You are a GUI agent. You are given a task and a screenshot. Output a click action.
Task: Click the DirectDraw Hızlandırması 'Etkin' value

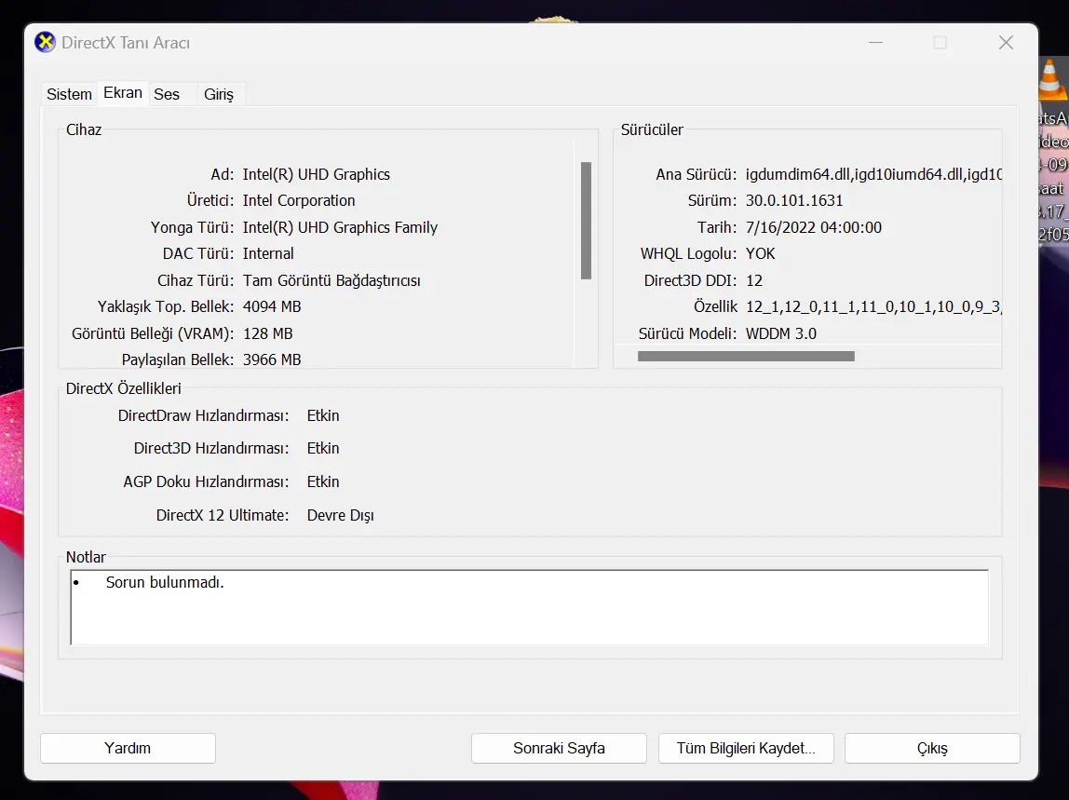click(323, 416)
